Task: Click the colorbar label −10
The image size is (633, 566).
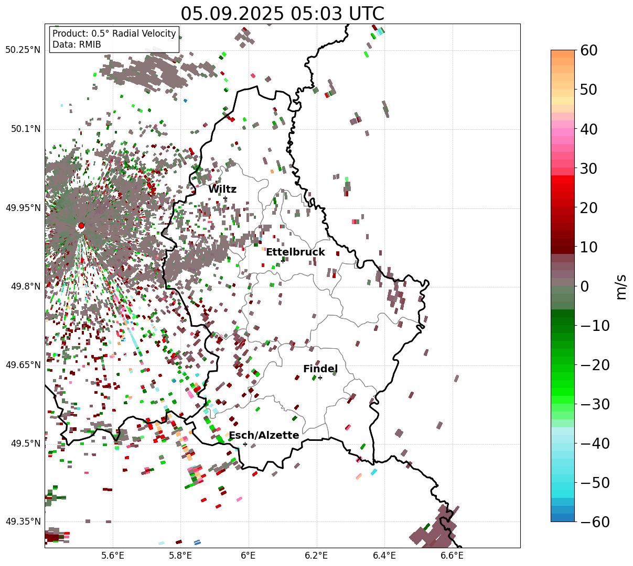Action: click(594, 325)
